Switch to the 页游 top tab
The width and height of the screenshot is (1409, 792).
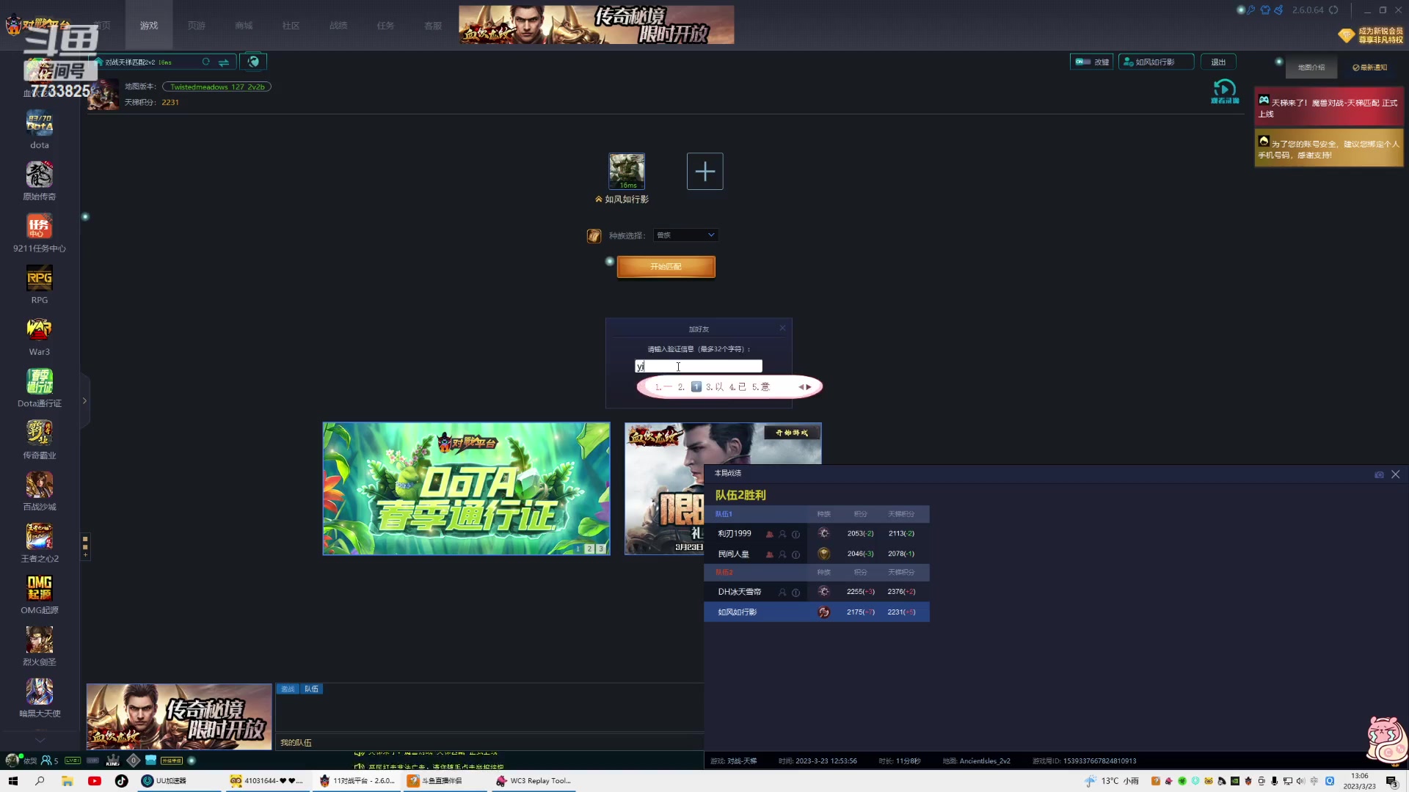click(x=196, y=26)
